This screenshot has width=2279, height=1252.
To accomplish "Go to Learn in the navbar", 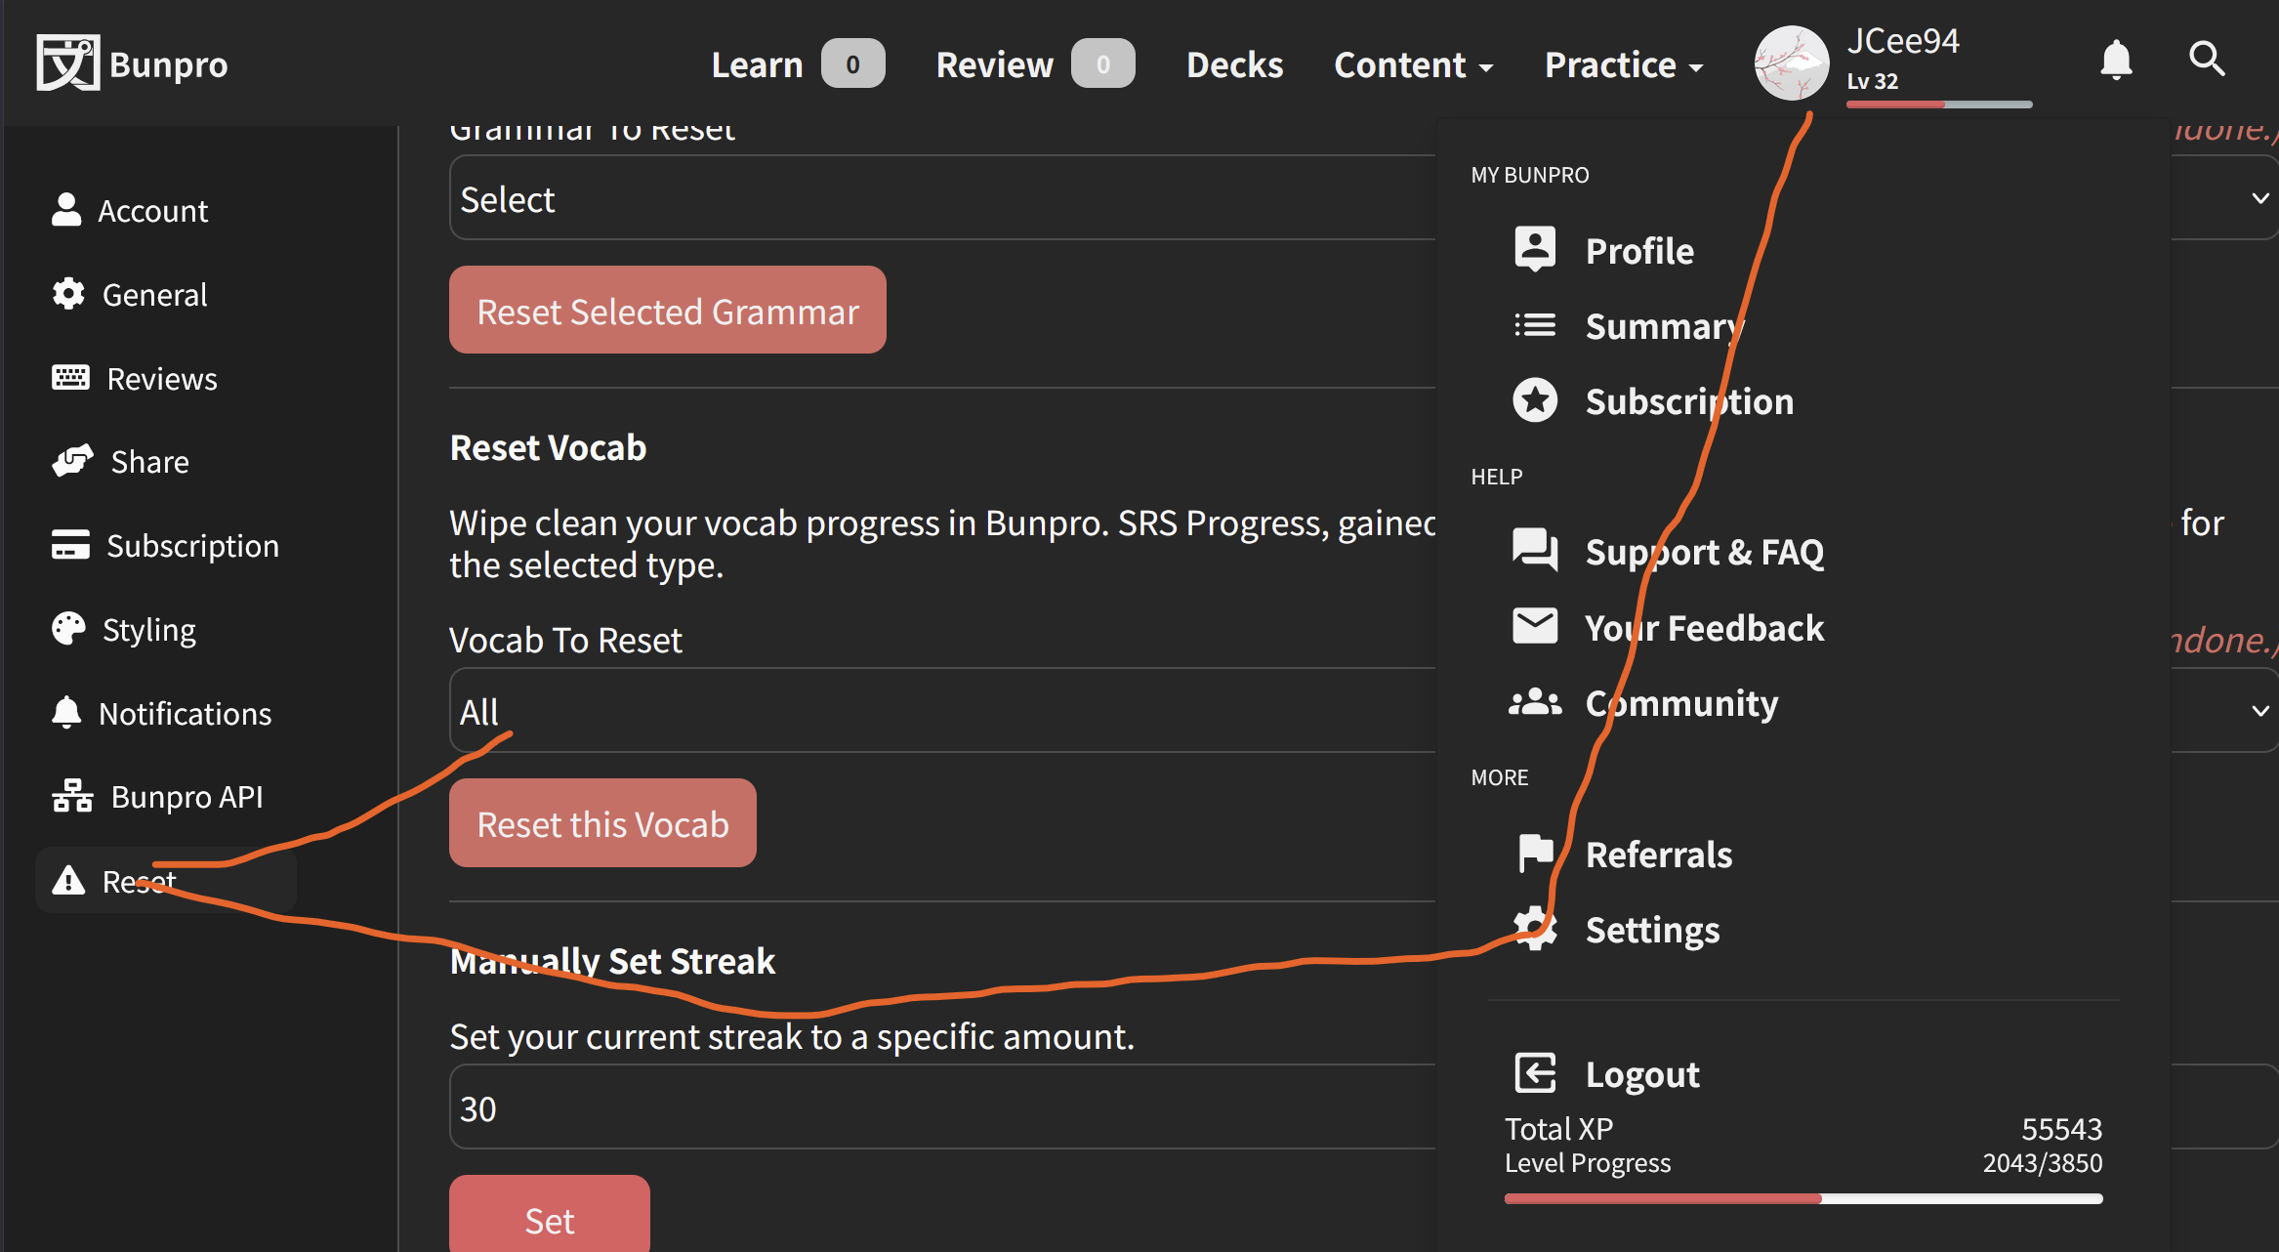I will [757, 64].
